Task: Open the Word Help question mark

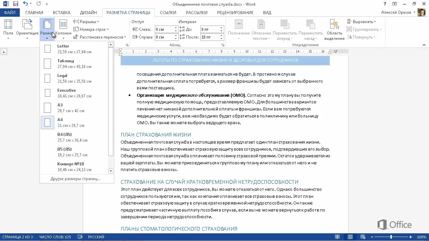Action: [385, 4]
